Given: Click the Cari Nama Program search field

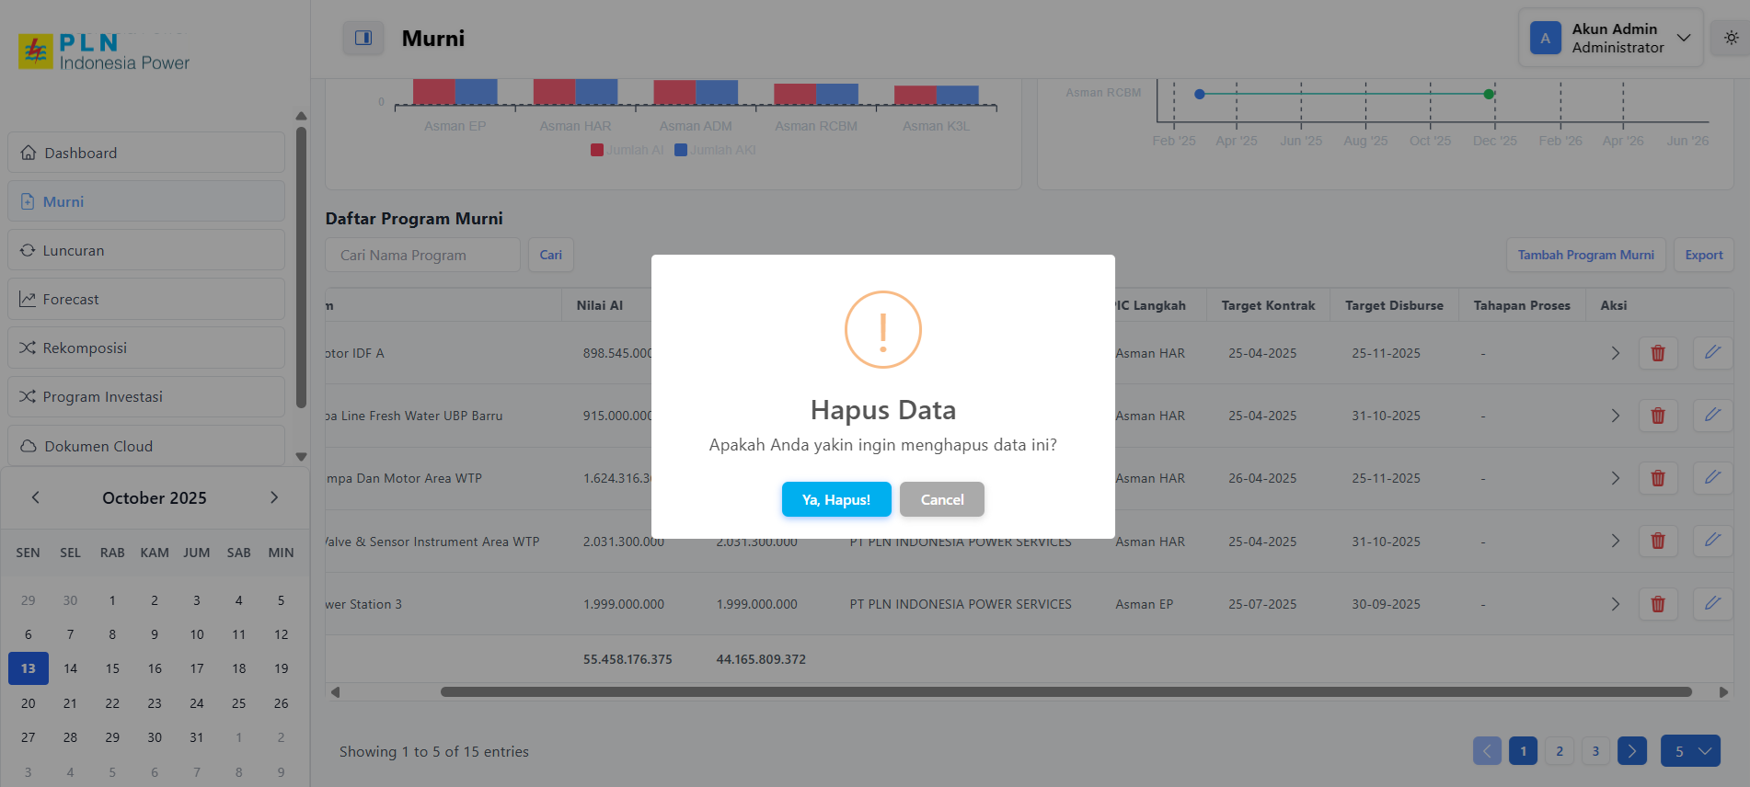Looking at the screenshot, I should click(x=422, y=255).
